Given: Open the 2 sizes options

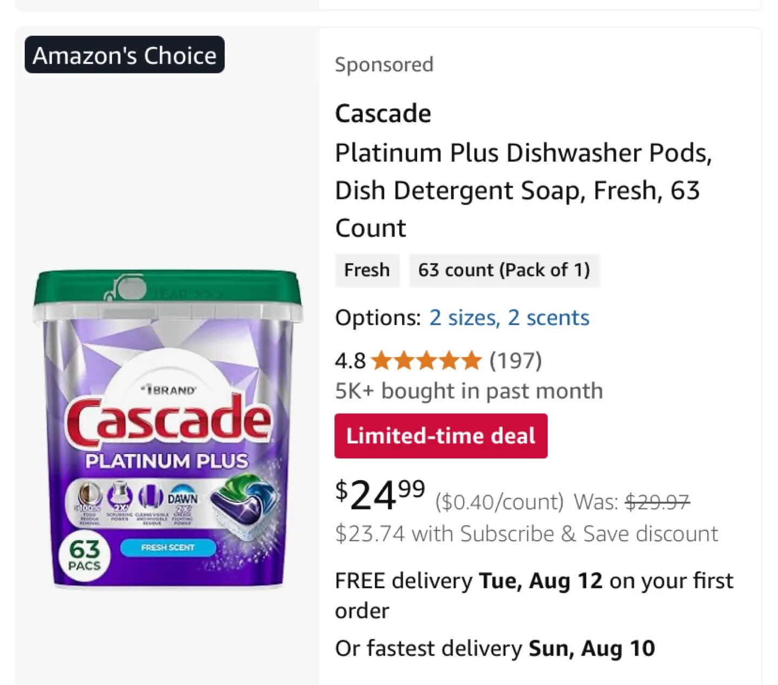Looking at the screenshot, I should 464,318.
